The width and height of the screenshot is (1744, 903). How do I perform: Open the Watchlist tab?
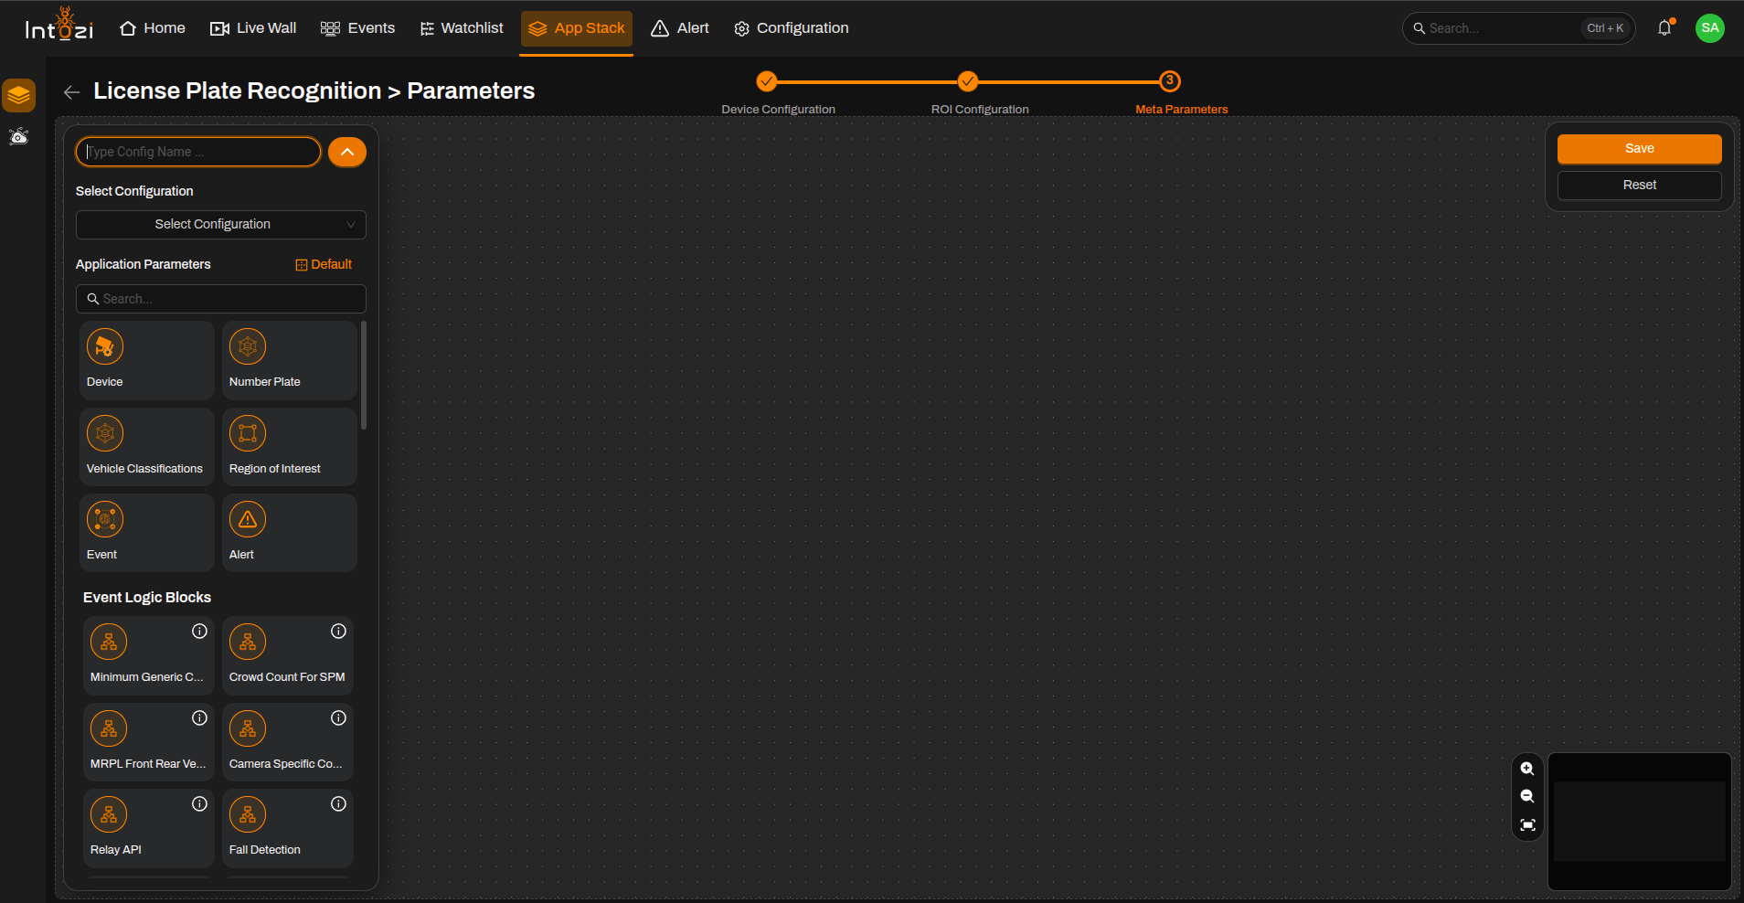coord(462,28)
